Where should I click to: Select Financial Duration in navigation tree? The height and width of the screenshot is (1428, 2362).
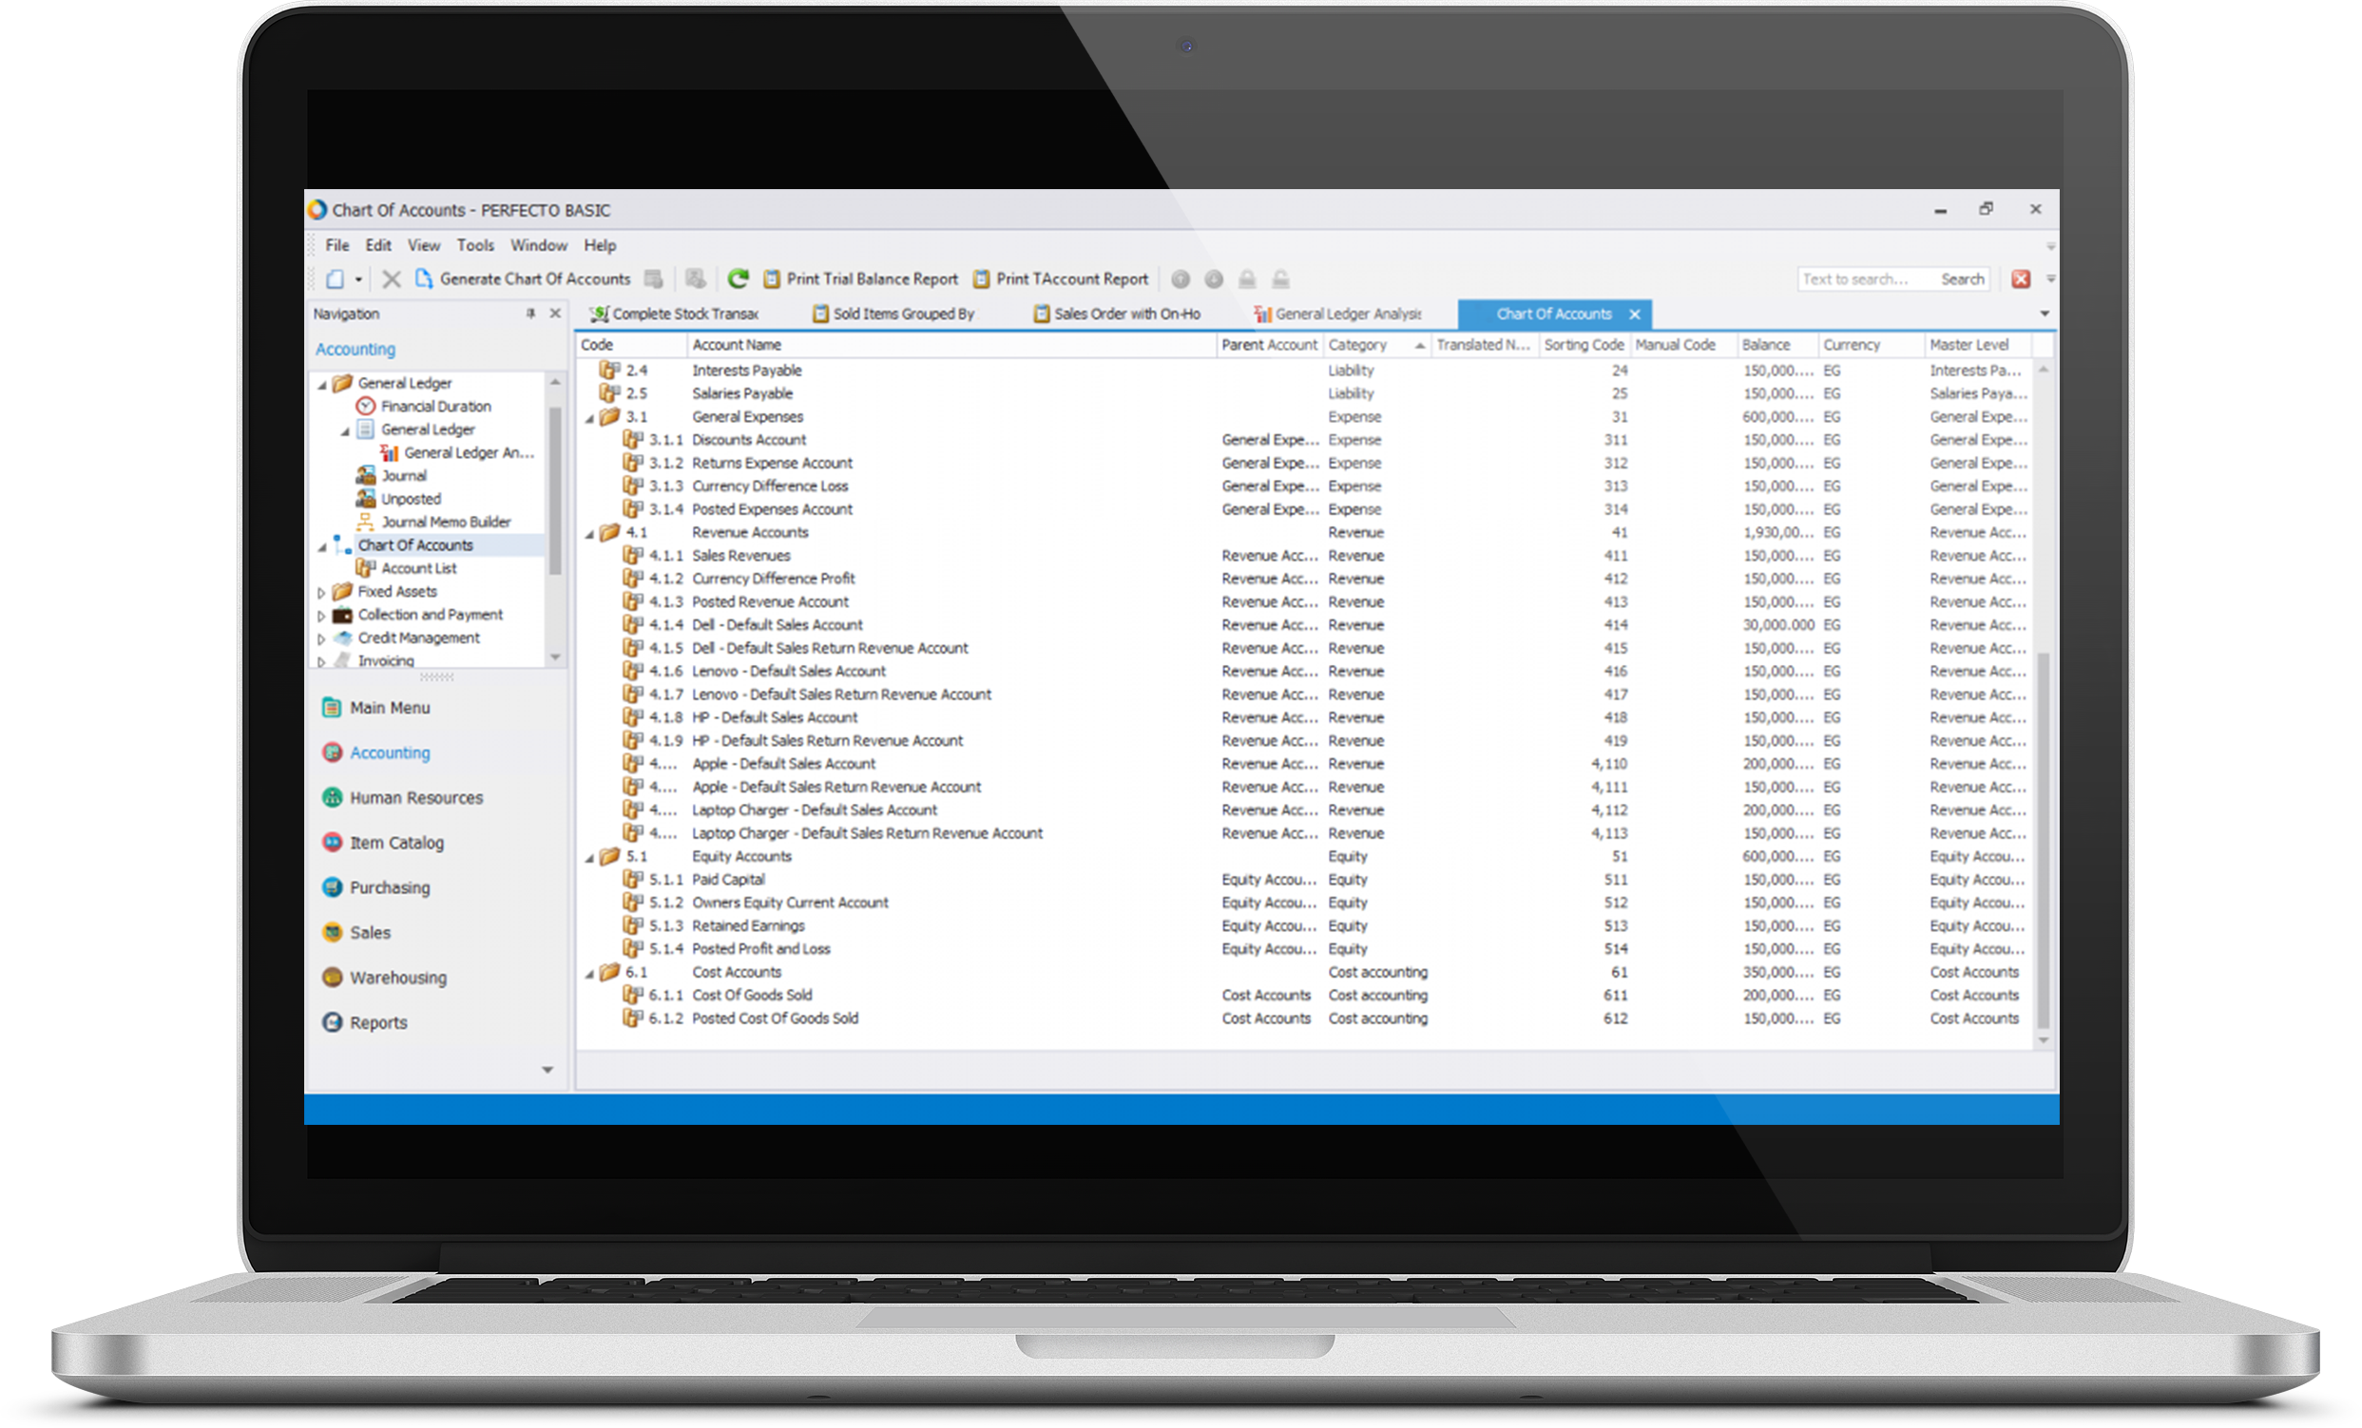tap(435, 407)
